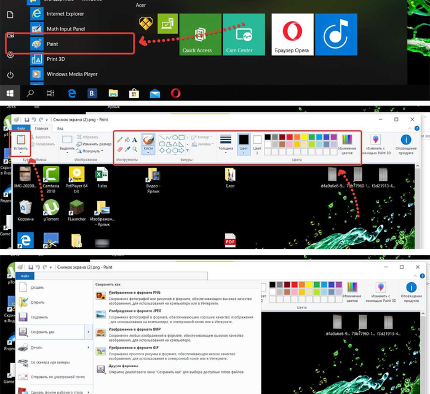Save as Изображение в формате JPEG
This screenshot has height=394, width=430.
(177, 316)
